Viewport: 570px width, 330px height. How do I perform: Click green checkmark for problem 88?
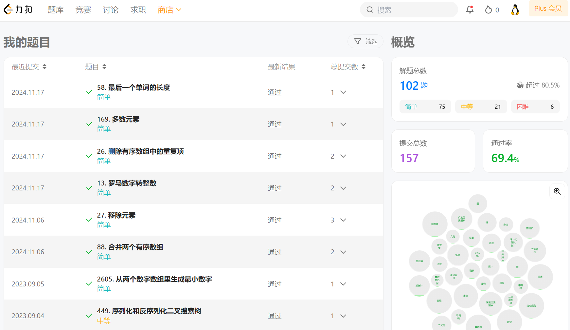[x=89, y=252]
